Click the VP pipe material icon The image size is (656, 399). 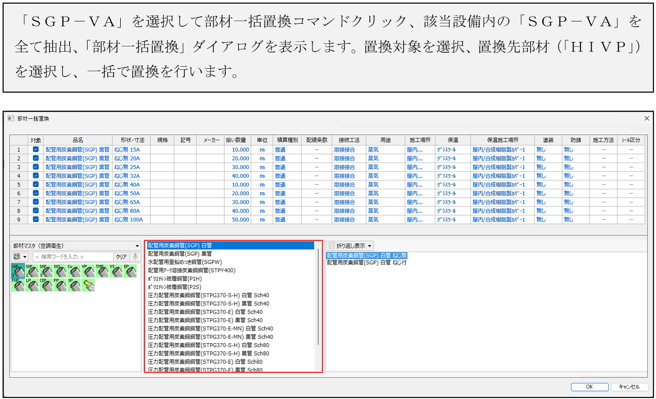[x=88, y=270]
